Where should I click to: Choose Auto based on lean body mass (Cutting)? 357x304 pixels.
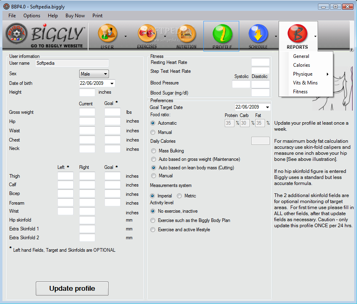(154, 168)
